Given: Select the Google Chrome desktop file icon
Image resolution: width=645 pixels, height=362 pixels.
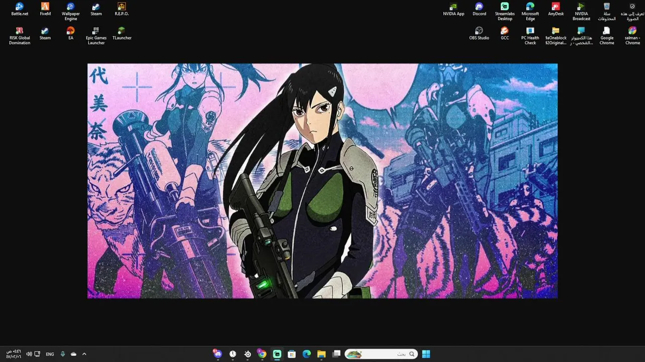Looking at the screenshot, I should click(x=607, y=36).
